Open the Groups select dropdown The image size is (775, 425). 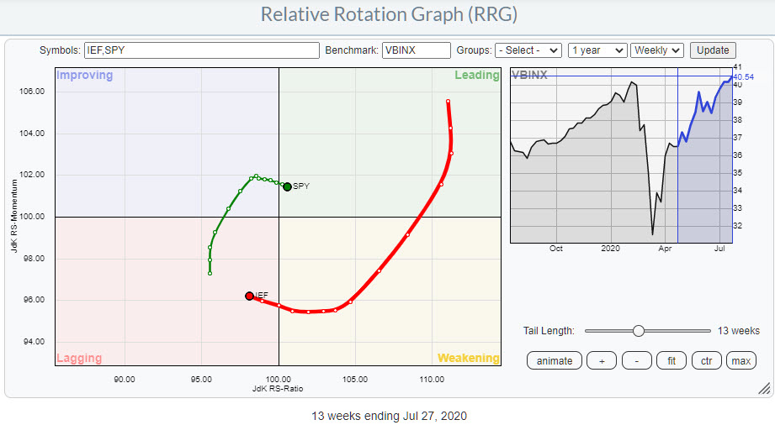[x=528, y=50]
